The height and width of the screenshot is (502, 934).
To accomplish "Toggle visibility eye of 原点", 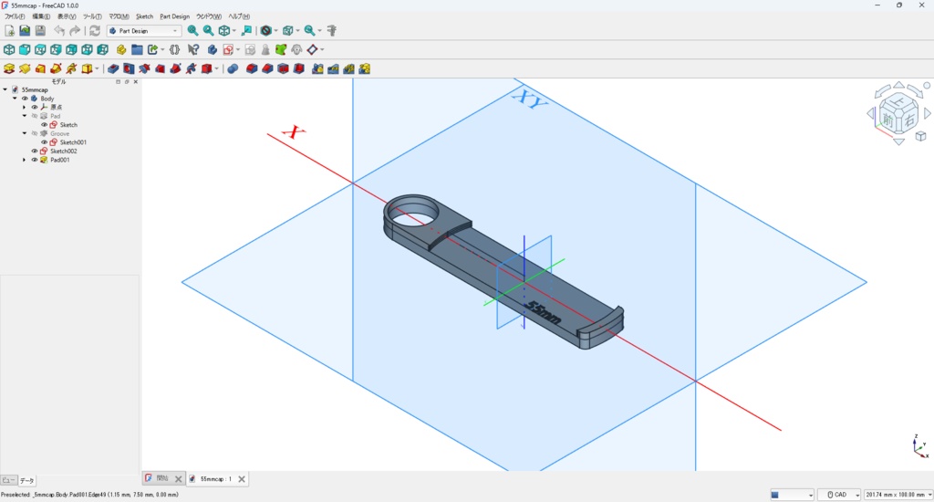I will coord(35,108).
